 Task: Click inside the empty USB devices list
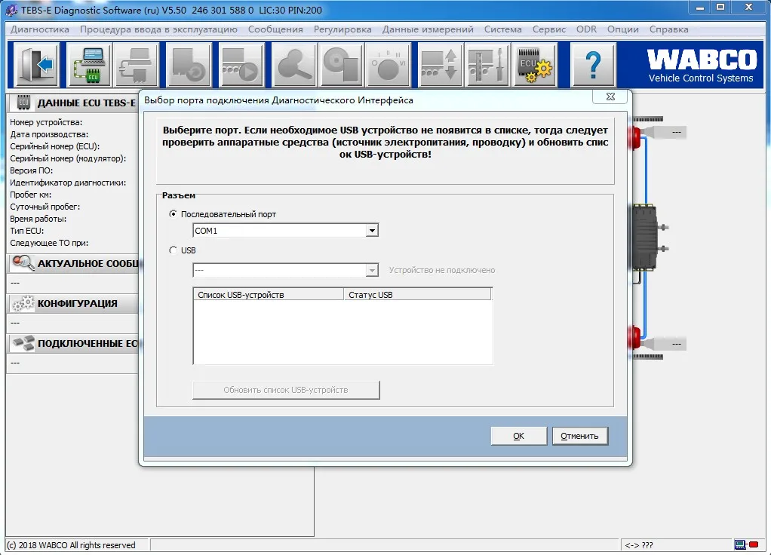[342, 332]
